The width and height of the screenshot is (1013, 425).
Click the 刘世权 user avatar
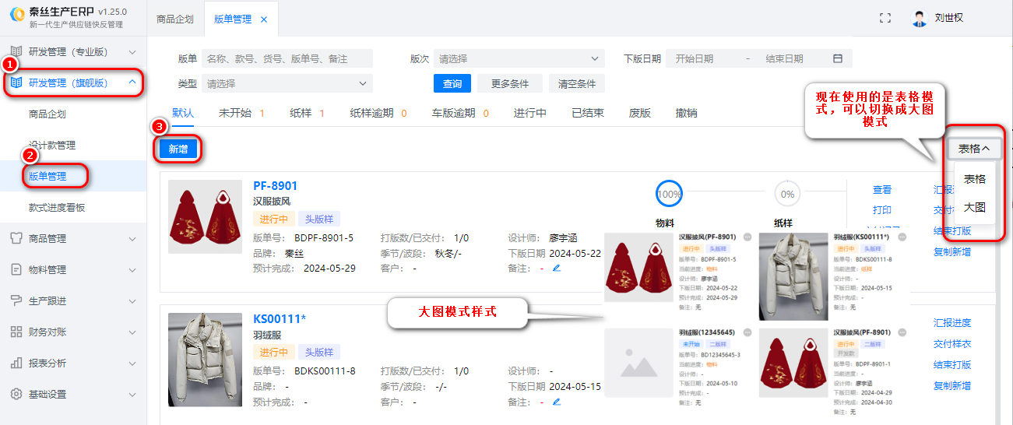point(920,19)
